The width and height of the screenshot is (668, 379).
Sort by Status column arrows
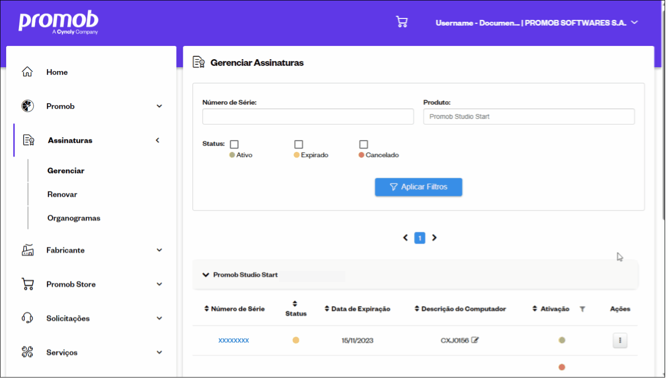tap(295, 303)
